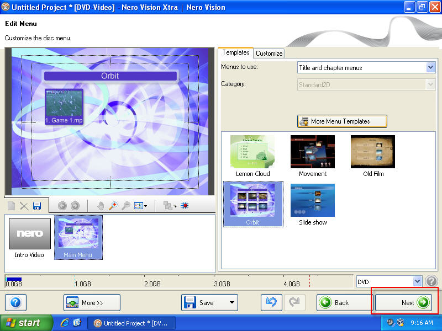
Task: Select the Old Film template
Action: pos(373,156)
